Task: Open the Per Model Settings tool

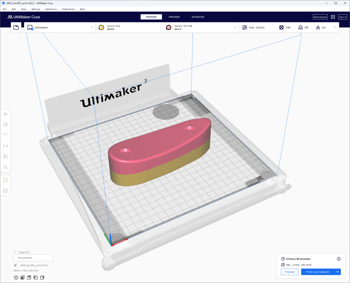Action: pos(5,156)
